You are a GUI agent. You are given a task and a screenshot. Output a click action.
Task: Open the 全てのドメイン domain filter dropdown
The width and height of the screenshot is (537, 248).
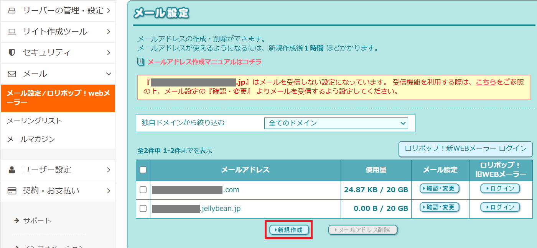(x=336, y=123)
